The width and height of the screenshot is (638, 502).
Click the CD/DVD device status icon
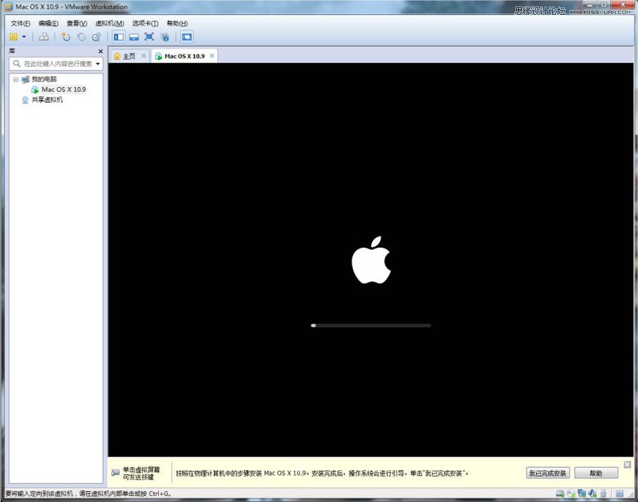571,492
